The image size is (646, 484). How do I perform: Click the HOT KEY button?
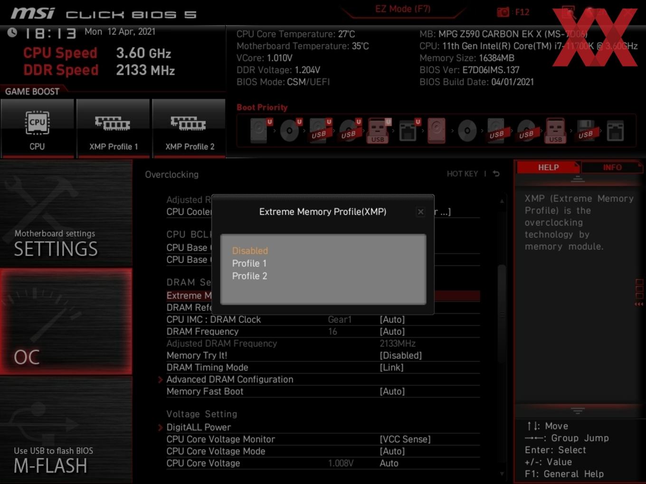462,174
